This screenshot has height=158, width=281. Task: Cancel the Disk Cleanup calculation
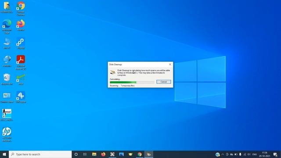[164, 82]
